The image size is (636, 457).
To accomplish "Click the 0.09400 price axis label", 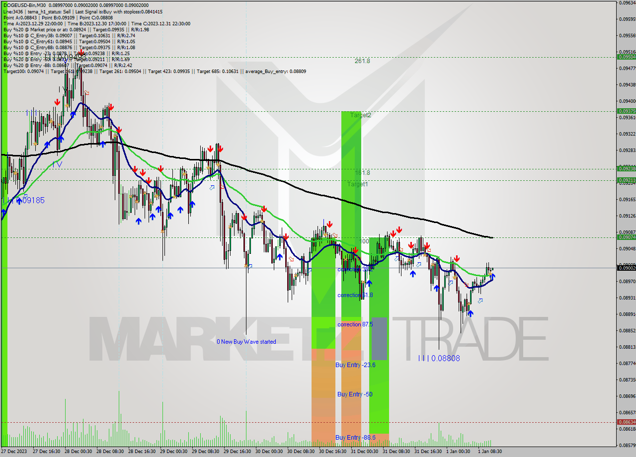I will (627, 101).
